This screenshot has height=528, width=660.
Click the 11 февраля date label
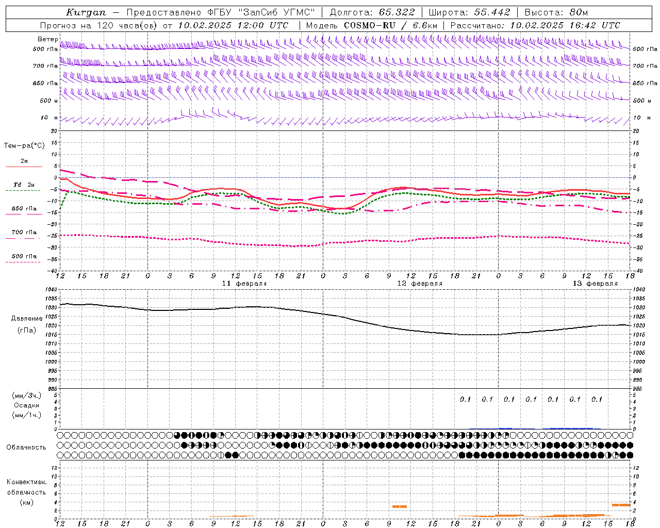[244, 284]
